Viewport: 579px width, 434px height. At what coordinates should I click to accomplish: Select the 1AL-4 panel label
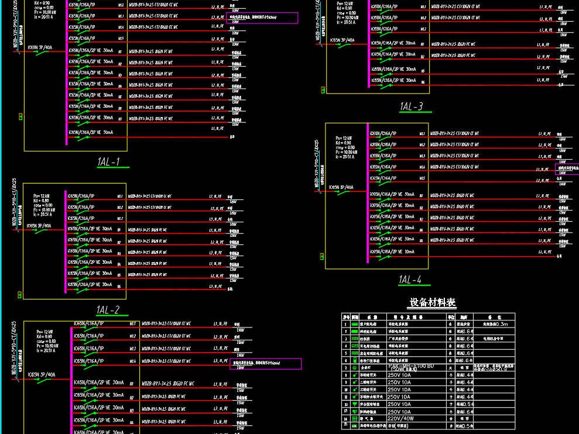(410, 280)
